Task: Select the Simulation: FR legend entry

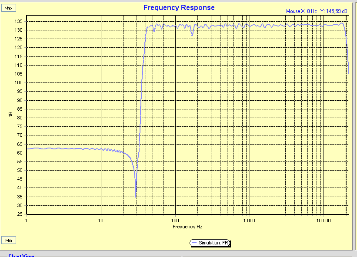Action: tap(210, 243)
